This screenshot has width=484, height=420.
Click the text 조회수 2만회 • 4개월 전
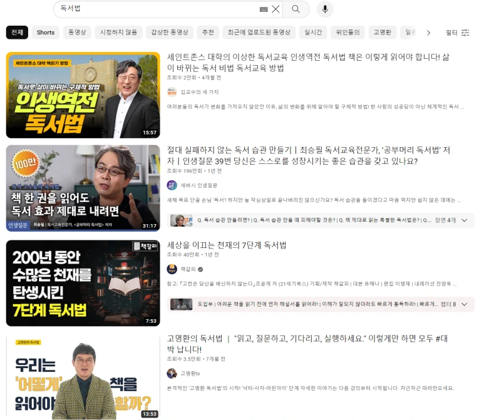coord(194,78)
